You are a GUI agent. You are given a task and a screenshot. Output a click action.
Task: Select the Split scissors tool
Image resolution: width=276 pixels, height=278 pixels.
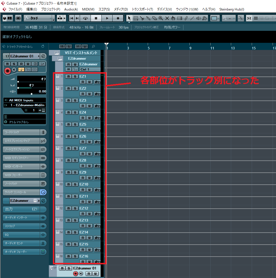(142, 18)
